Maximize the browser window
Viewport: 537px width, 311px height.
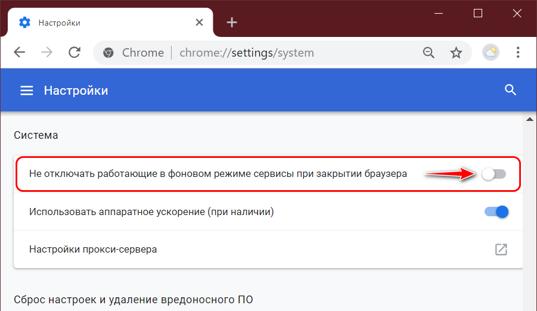point(477,13)
